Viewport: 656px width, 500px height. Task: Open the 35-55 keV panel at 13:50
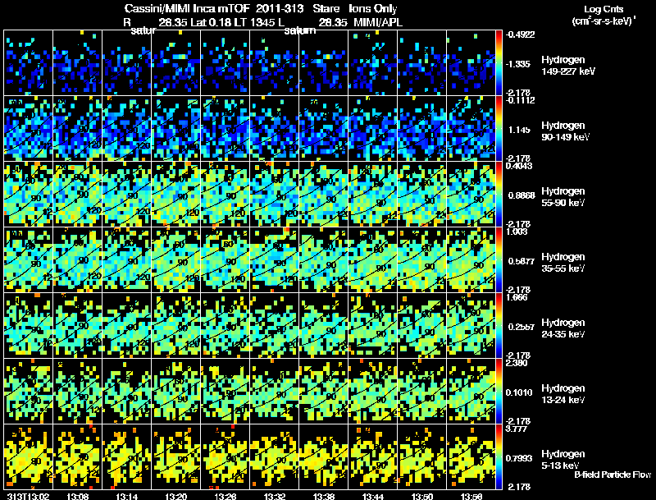(x=421, y=259)
